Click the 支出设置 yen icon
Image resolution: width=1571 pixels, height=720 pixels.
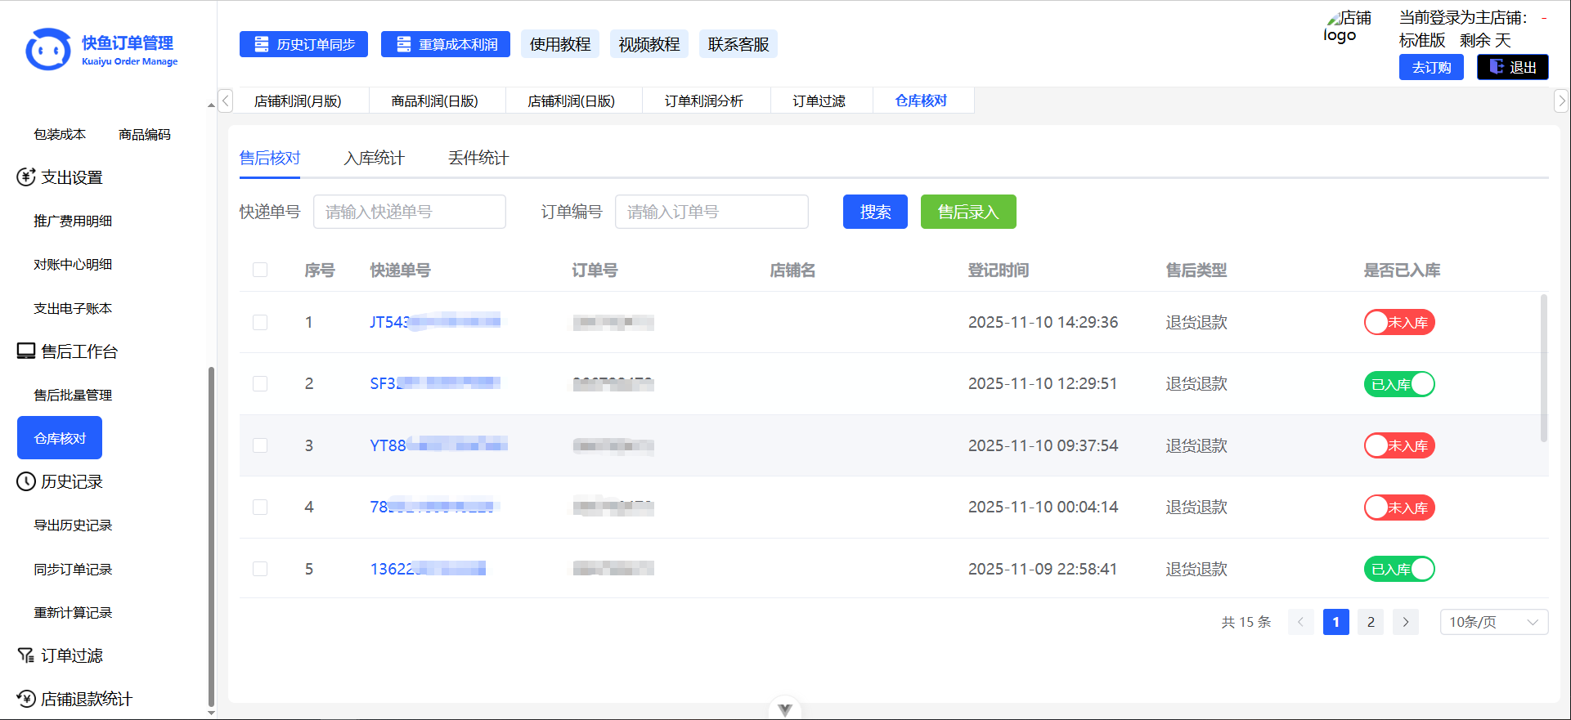pos(26,177)
